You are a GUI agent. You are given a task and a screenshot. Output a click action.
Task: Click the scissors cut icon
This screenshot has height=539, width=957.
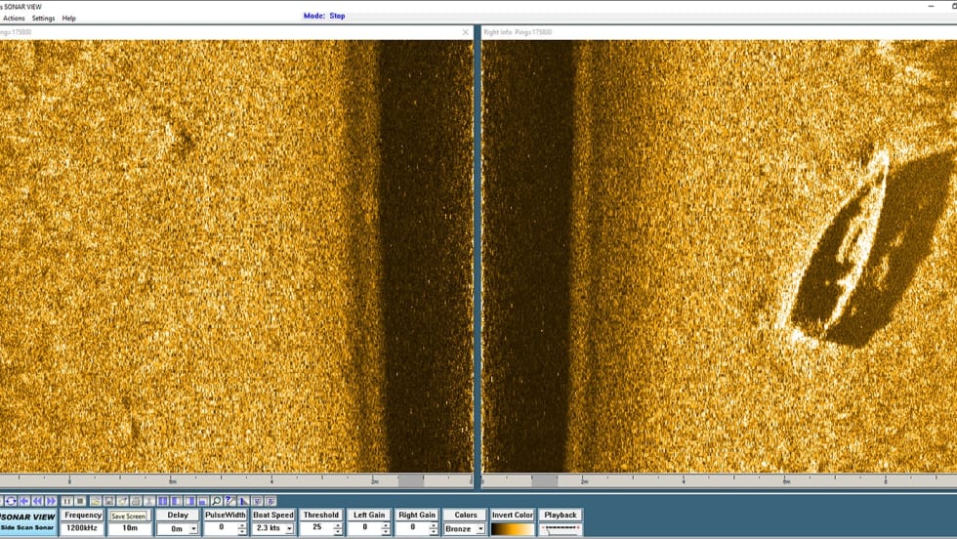[148, 501]
